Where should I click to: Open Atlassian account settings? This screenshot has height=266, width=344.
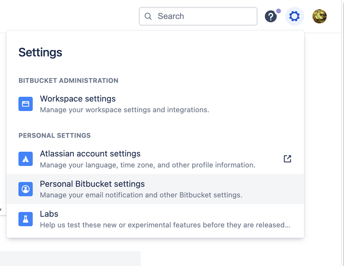pyautogui.click(x=155, y=159)
